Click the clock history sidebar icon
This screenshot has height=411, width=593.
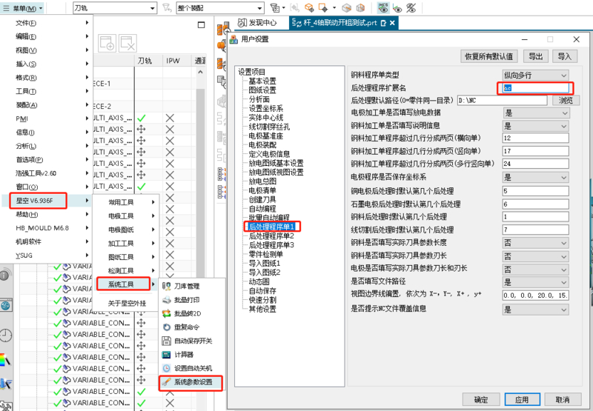(6, 335)
